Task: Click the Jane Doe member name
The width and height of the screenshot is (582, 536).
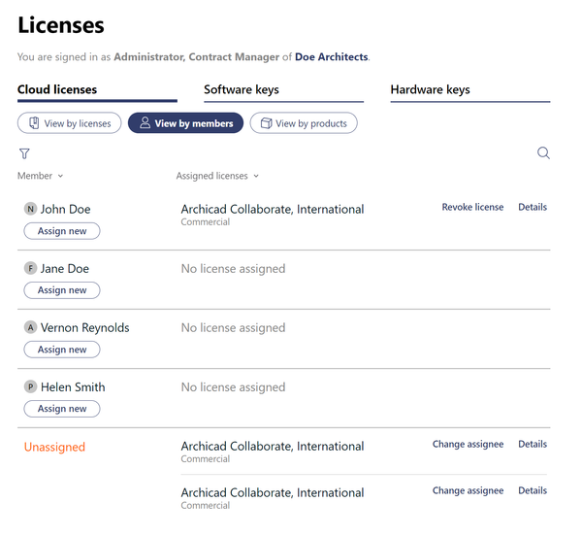Action: [x=65, y=269]
